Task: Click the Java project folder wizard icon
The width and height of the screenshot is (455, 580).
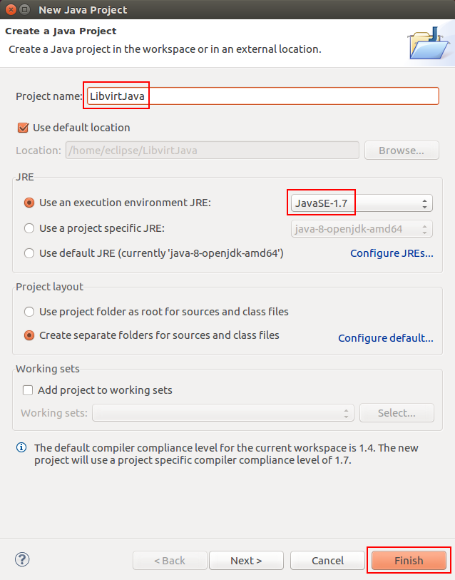Action: (x=429, y=43)
